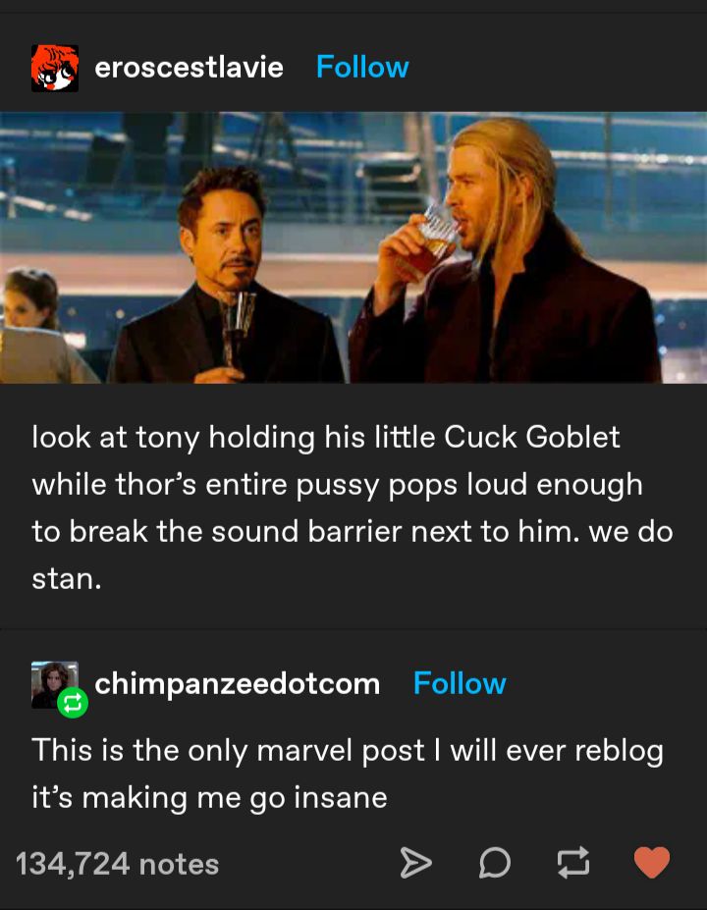The image size is (707, 910).
Task: Like the post with the heart icon
Action: [x=651, y=862]
